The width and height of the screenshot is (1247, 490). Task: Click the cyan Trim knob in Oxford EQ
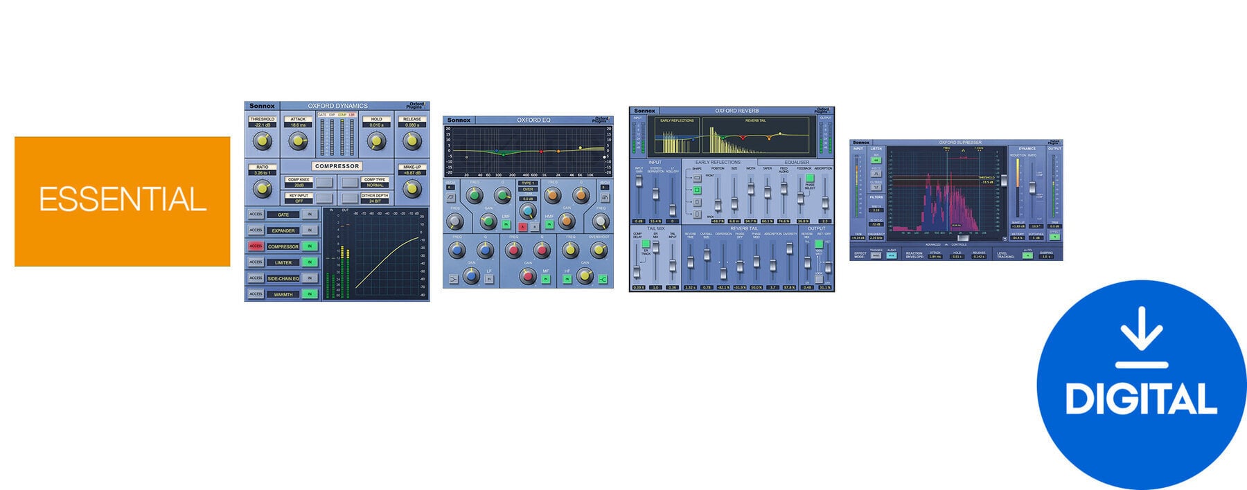[x=528, y=212]
